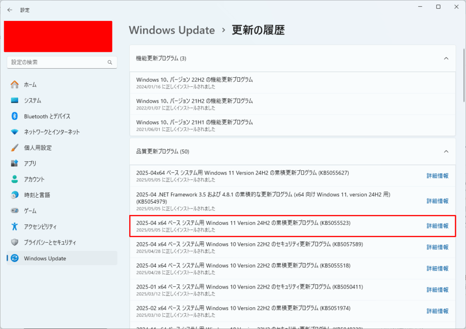Select 個人用設定 in sidebar
The image size is (466, 329).
pos(62,147)
